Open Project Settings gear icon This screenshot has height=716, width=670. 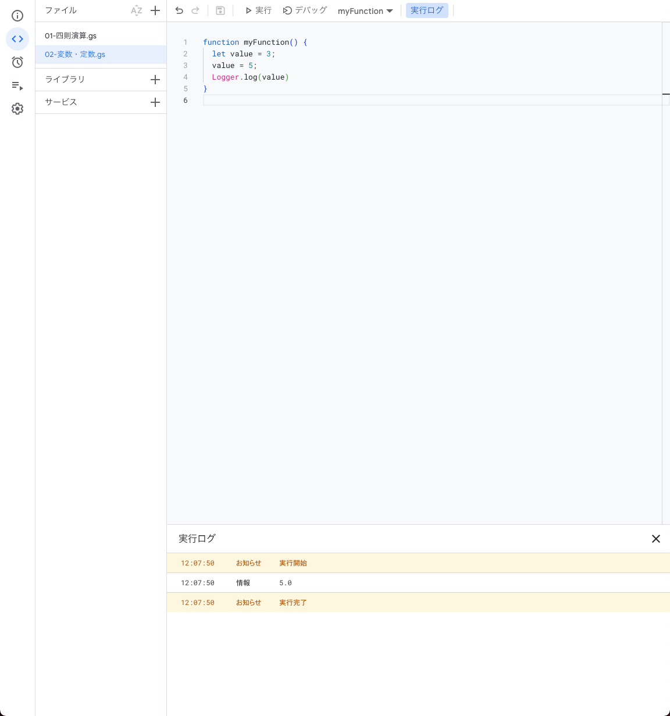(x=17, y=109)
